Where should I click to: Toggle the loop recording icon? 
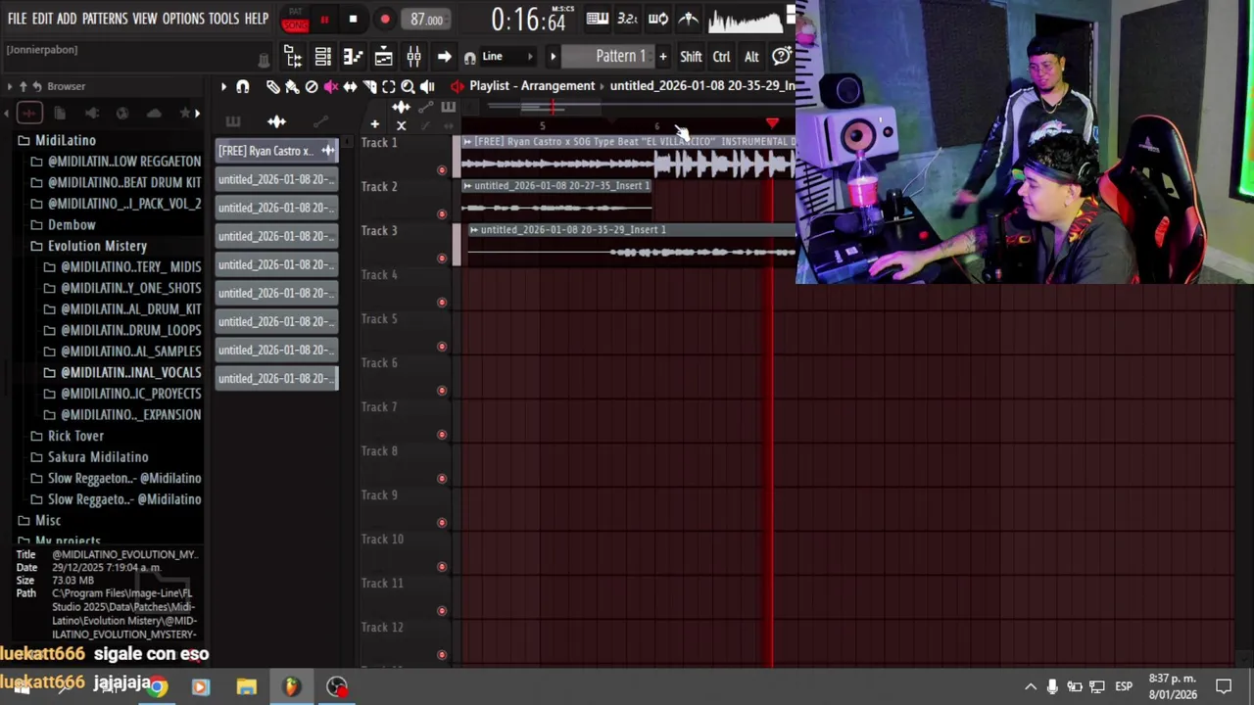pos(658,19)
